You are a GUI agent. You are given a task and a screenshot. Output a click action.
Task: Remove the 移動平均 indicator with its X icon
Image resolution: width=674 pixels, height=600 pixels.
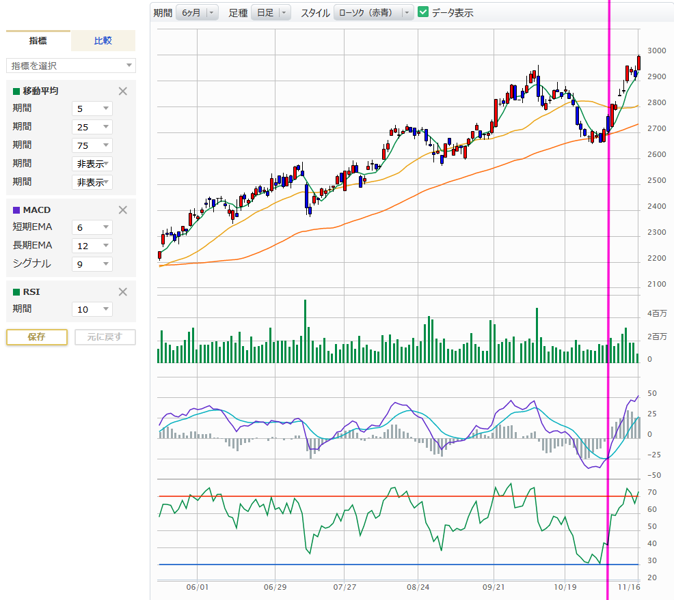pyautogui.click(x=123, y=91)
